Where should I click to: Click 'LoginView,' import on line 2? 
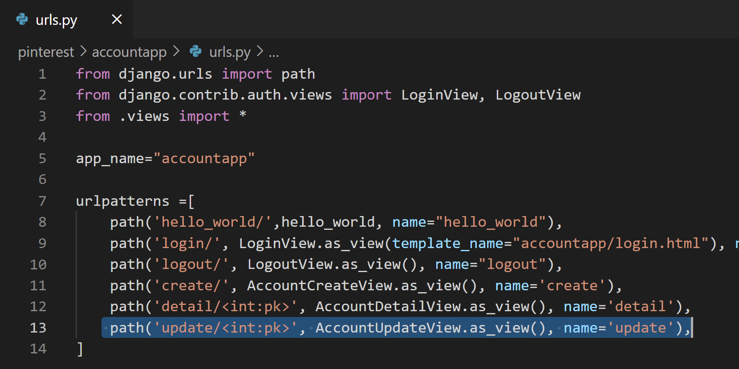[443, 95]
